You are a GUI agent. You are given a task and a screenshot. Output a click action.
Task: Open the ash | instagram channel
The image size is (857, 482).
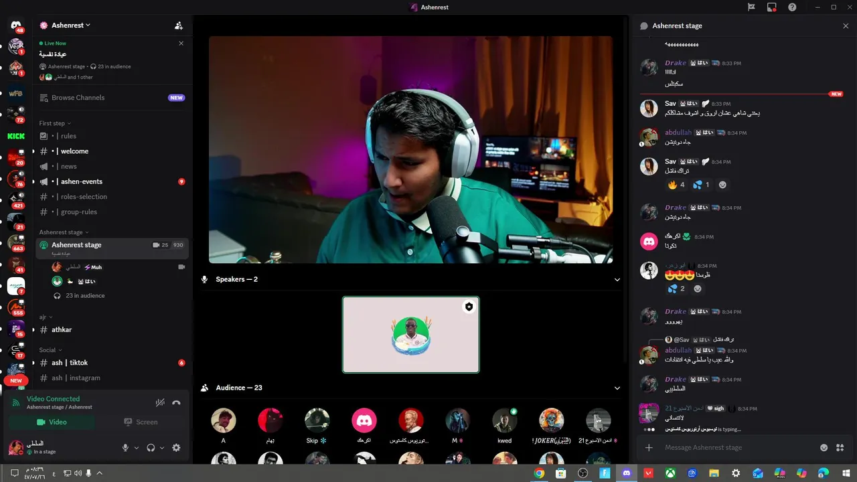[x=111, y=378]
